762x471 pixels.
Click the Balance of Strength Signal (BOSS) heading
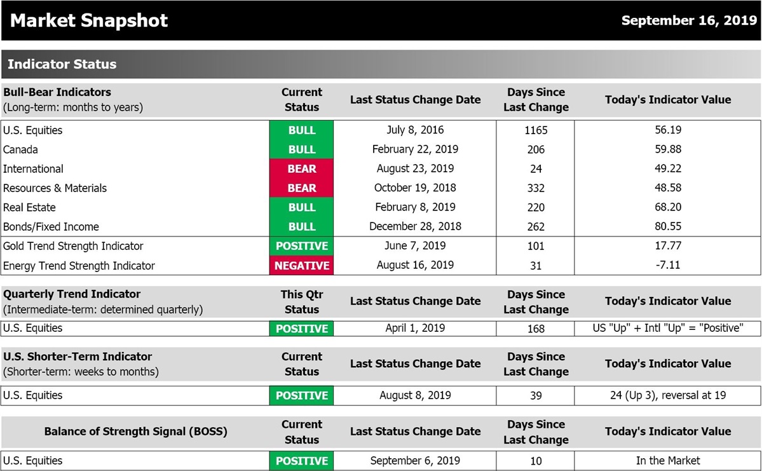(135, 432)
